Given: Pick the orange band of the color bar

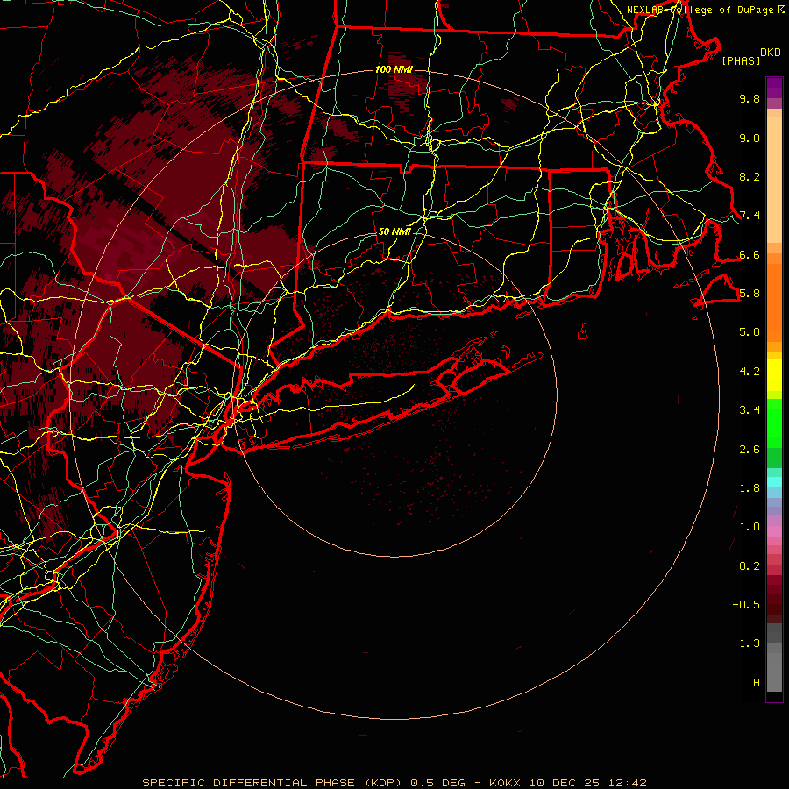Looking at the screenshot, I should (x=774, y=302).
